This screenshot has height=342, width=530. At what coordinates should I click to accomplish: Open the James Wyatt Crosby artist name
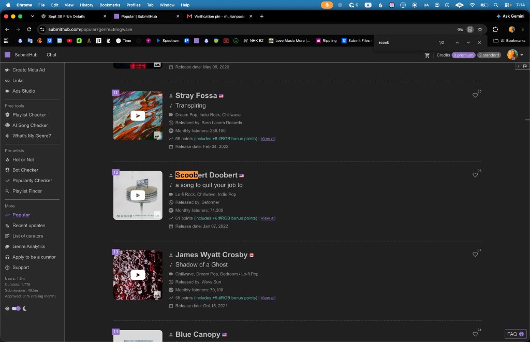(211, 255)
